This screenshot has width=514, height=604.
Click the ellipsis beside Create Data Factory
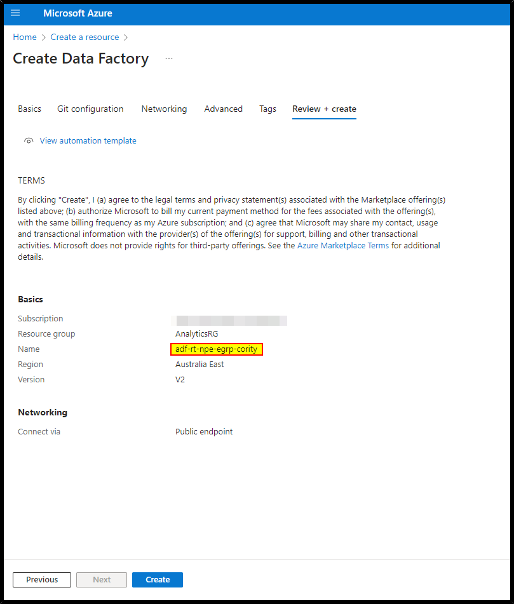pyautogui.click(x=169, y=58)
